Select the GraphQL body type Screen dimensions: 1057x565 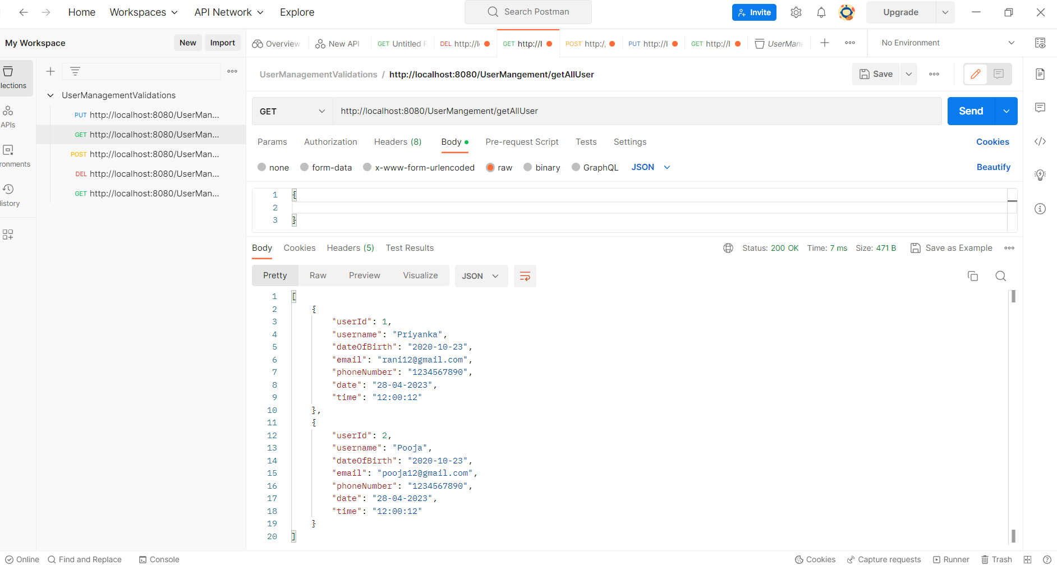click(x=576, y=167)
